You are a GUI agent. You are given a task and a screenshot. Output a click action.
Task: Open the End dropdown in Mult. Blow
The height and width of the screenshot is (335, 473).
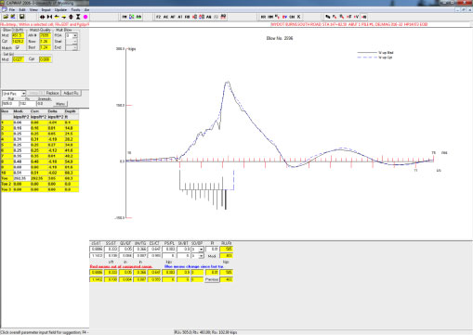[75, 47]
